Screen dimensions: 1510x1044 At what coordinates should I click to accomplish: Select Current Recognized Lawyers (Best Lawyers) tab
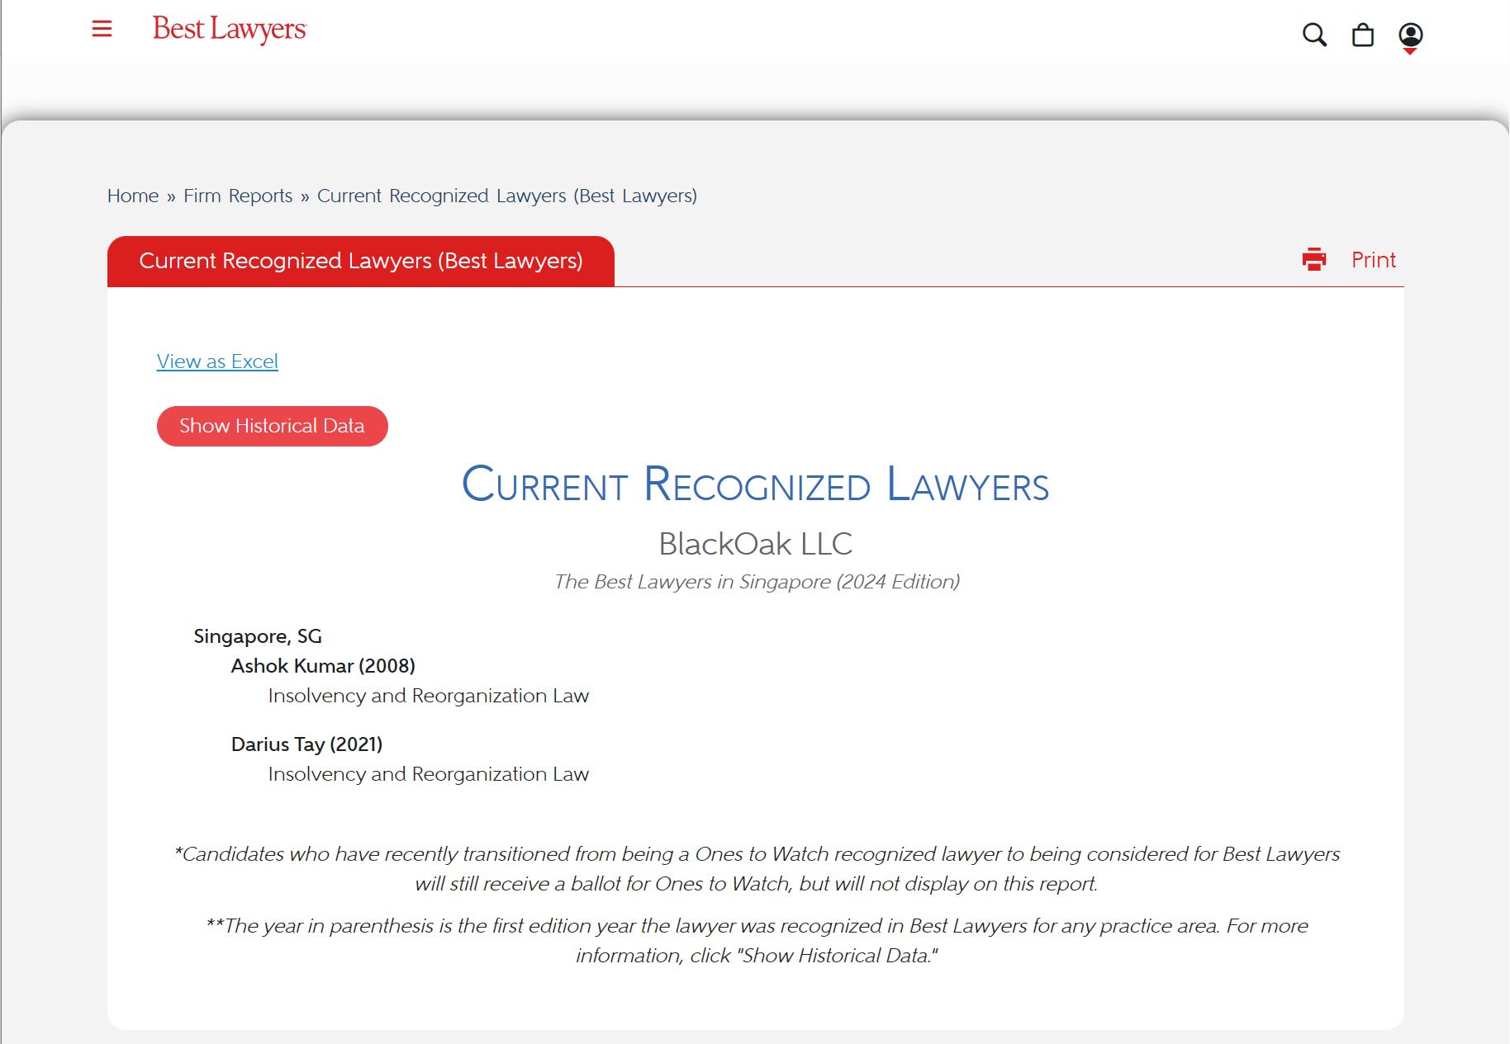pyautogui.click(x=361, y=261)
